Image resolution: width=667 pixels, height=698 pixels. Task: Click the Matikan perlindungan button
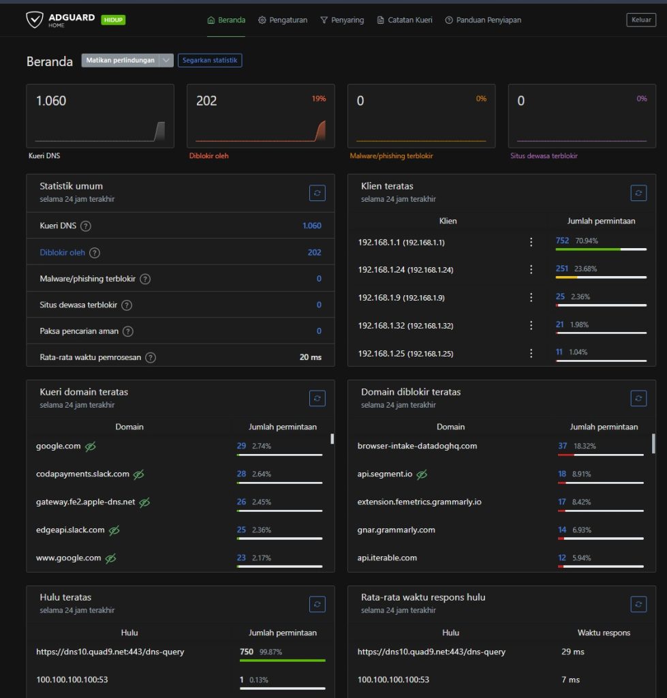(120, 61)
